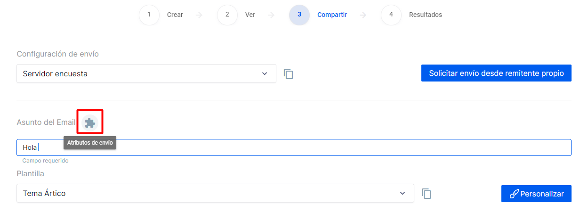Click the arrow between Compartir and Resultados
This screenshot has width=580, height=212.
click(363, 15)
